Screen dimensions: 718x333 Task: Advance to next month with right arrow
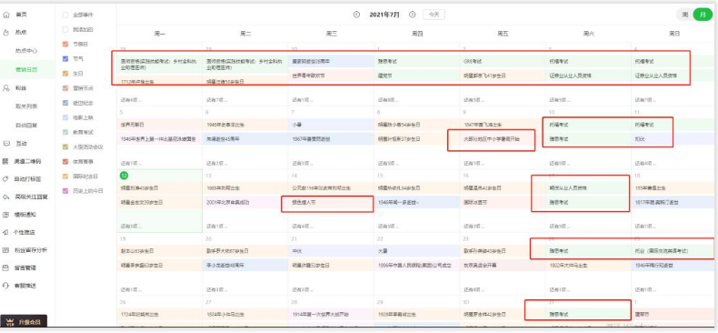coord(412,15)
